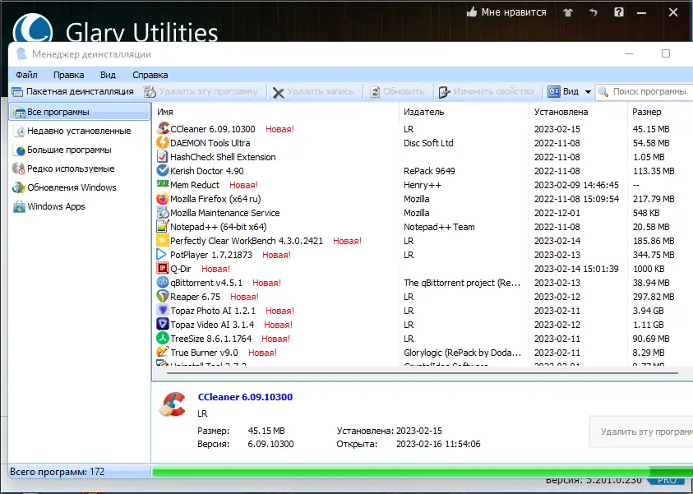This screenshot has height=494, width=693.
Task: Click the date 2023-02-09 14:46:45
Action: pos(576,185)
